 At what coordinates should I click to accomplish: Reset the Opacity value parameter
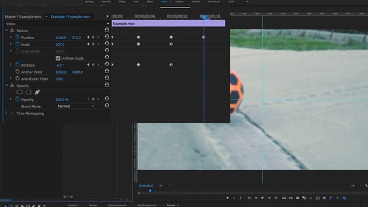point(106,98)
